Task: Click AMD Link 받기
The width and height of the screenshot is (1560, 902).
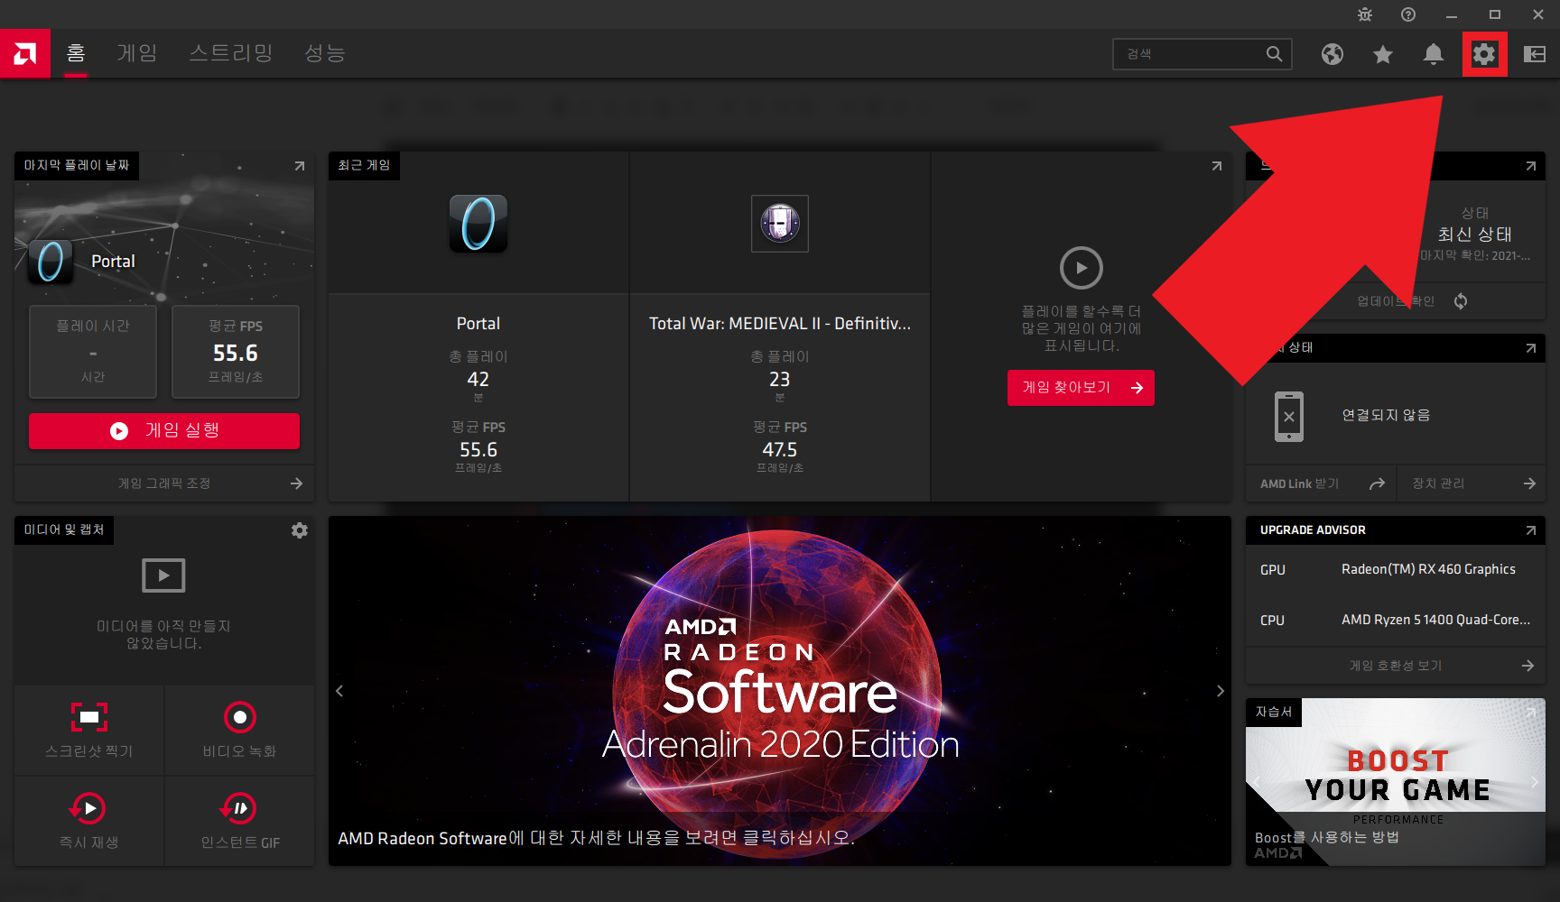Action: [1300, 484]
